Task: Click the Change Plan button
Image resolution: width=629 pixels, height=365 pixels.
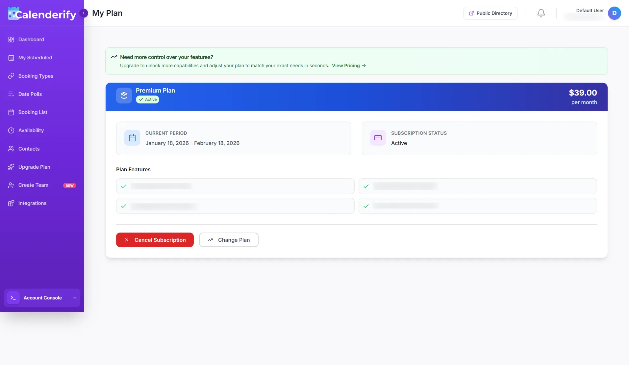Action: (229, 240)
